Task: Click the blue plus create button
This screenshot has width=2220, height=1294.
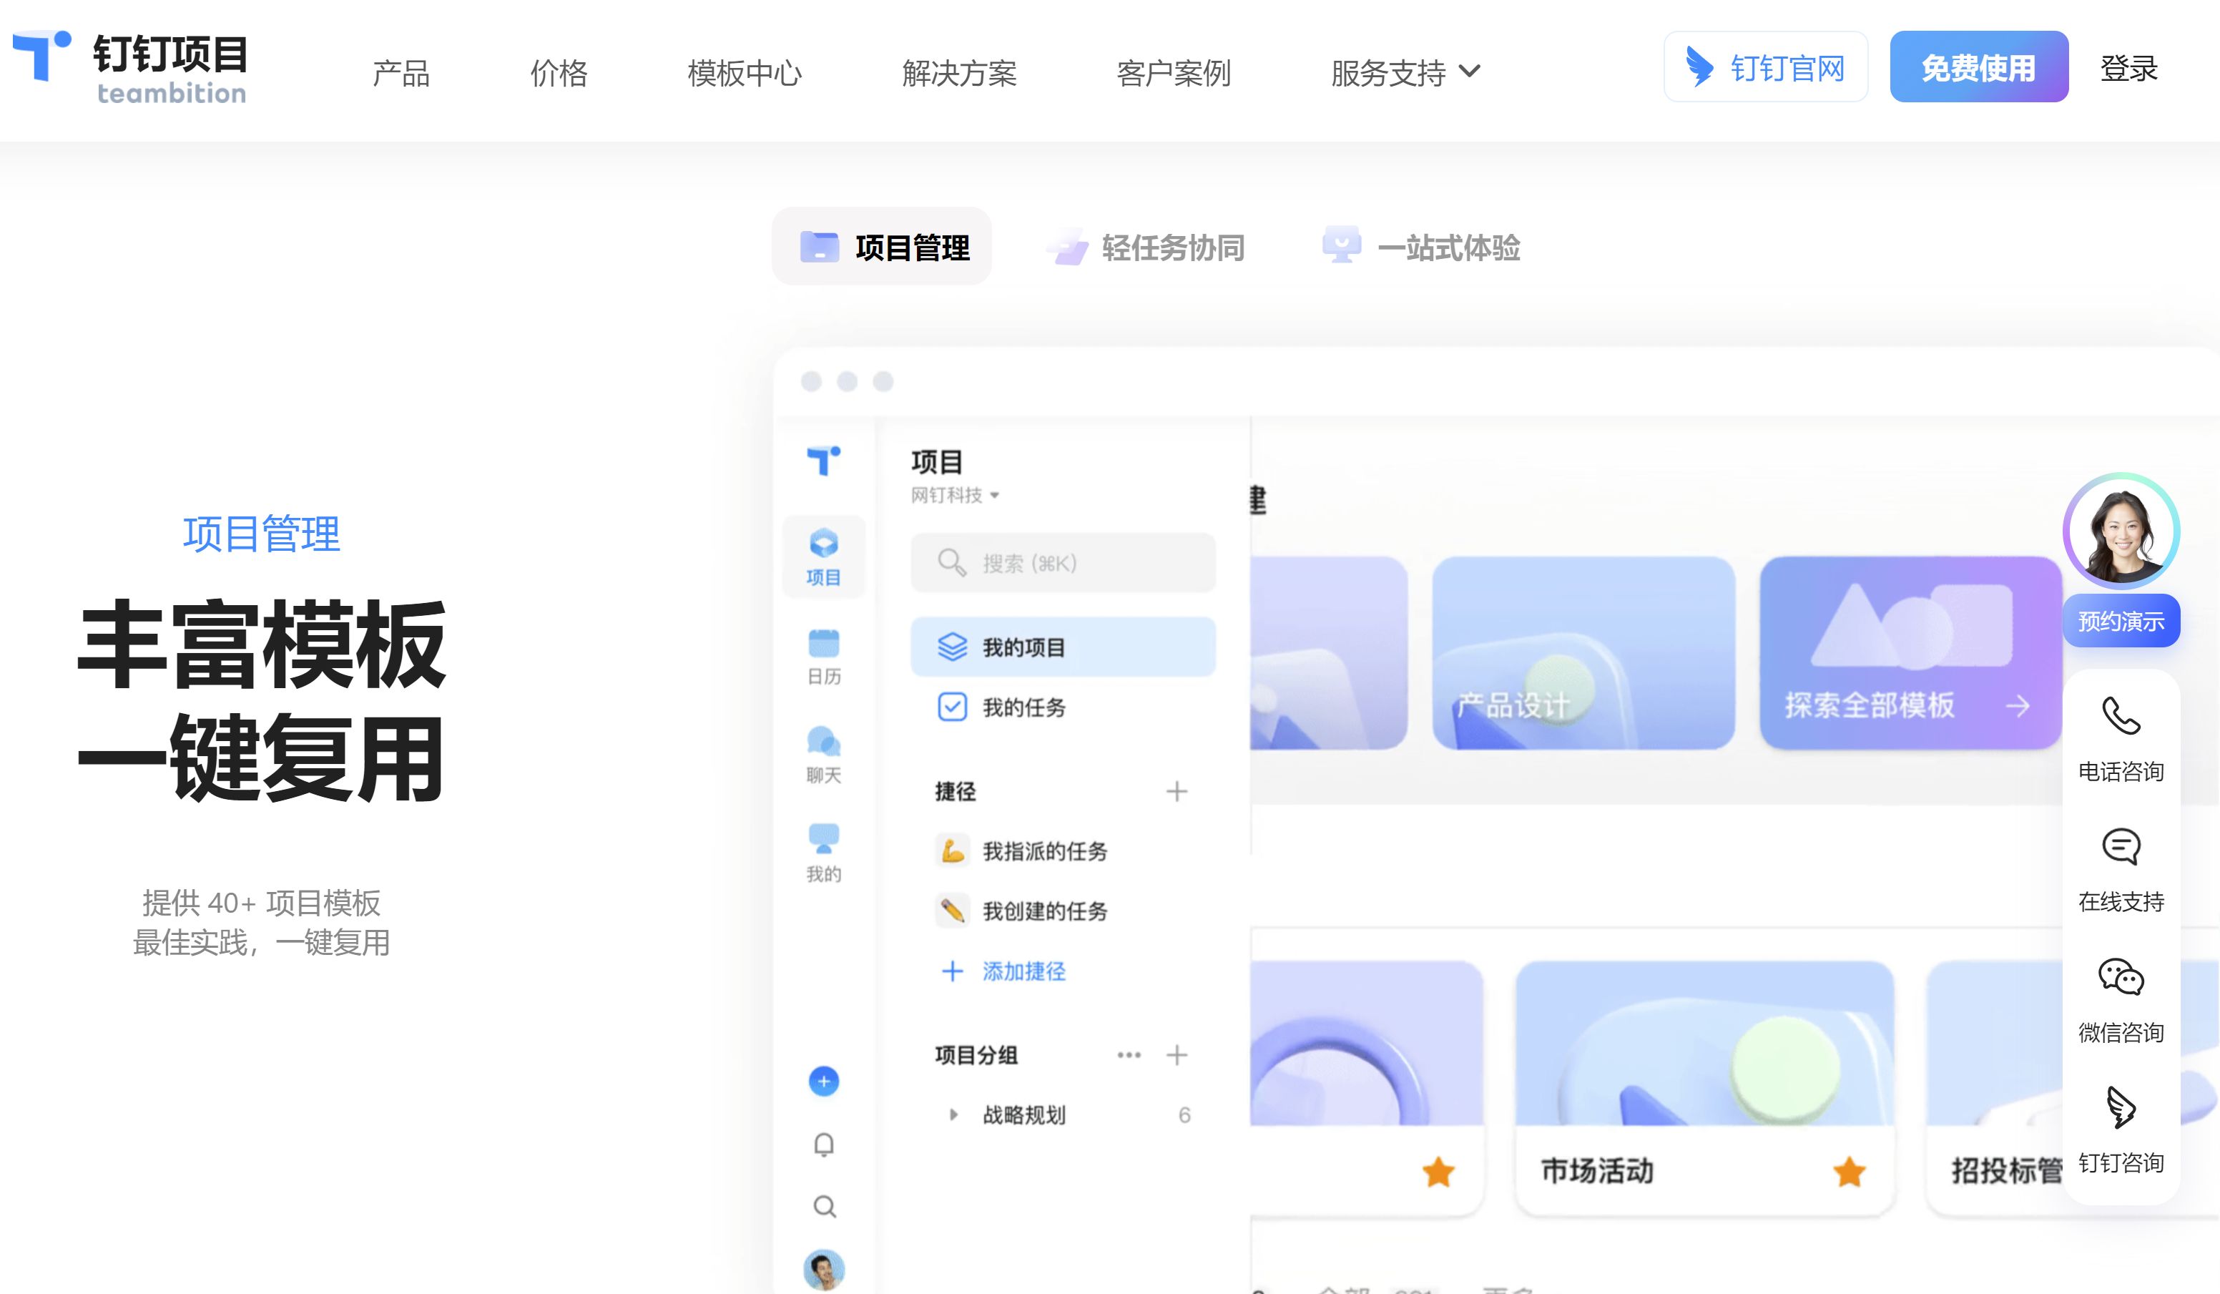Action: click(824, 1081)
